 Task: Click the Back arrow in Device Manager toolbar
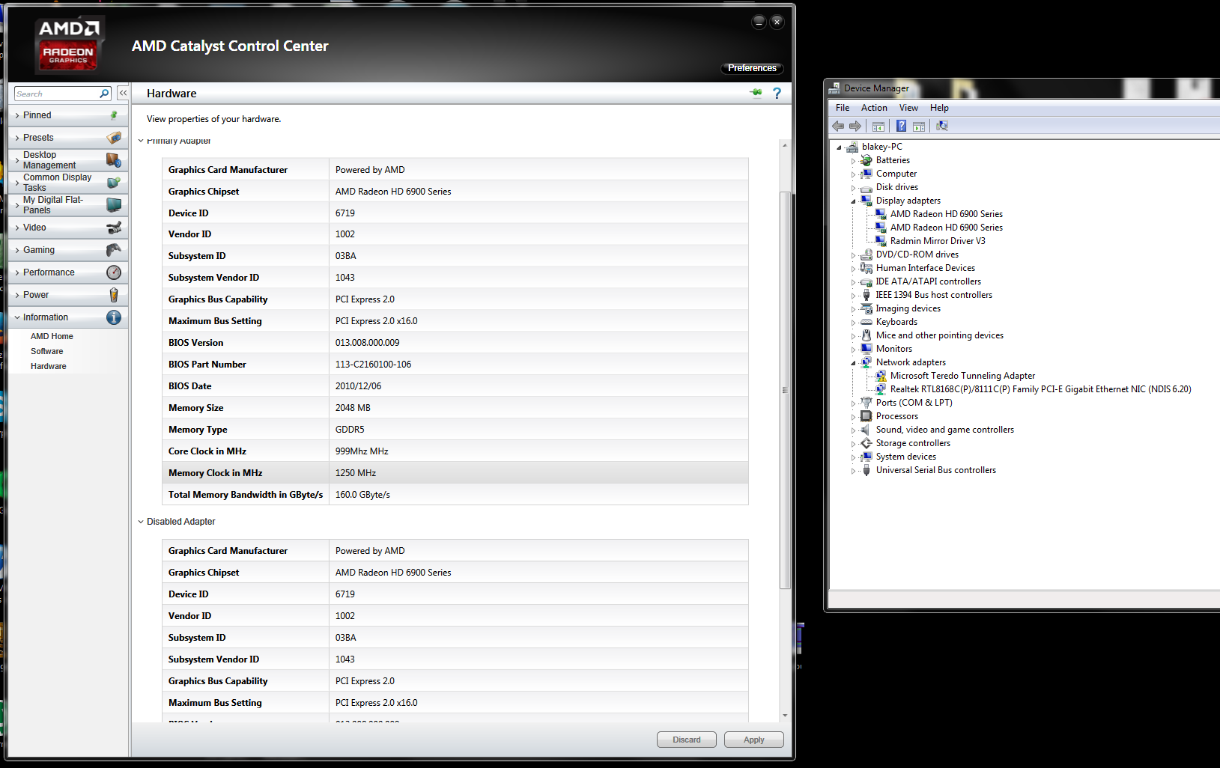[x=838, y=126]
